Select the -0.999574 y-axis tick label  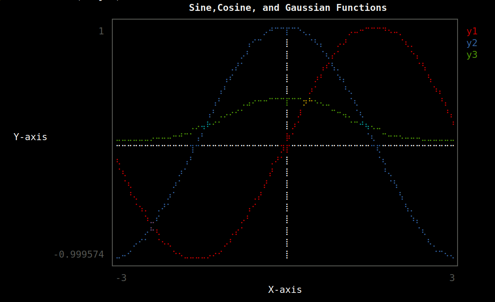click(79, 255)
